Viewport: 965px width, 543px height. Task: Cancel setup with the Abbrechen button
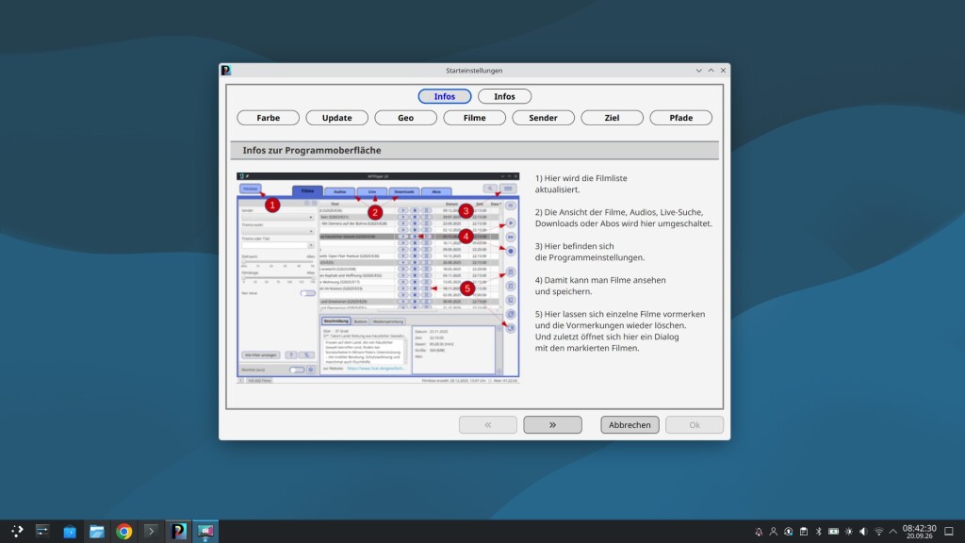click(x=630, y=425)
